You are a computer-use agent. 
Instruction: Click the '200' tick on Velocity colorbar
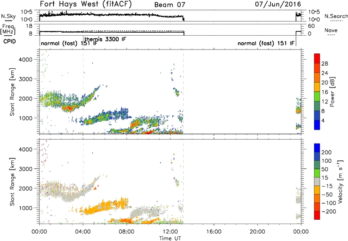pos(327,152)
